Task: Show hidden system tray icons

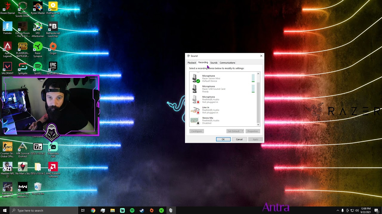Action: tap(338, 210)
